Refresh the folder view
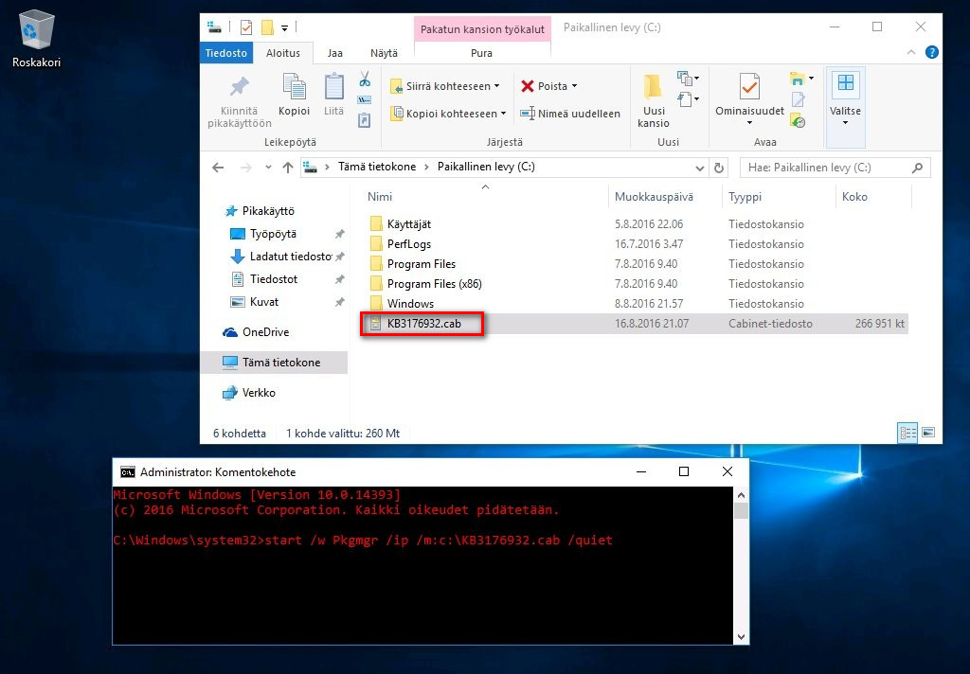Image resolution: width=970 pixels, height=674 pixels. pos(719,168)
